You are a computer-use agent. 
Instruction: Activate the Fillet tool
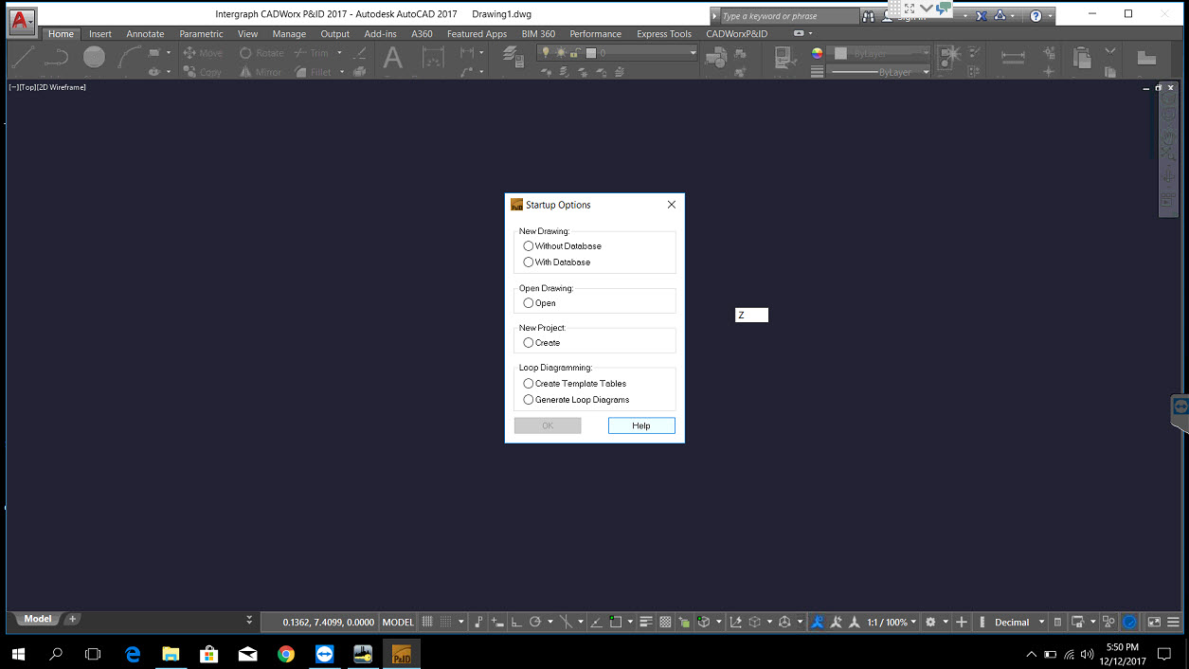[313, 72]
